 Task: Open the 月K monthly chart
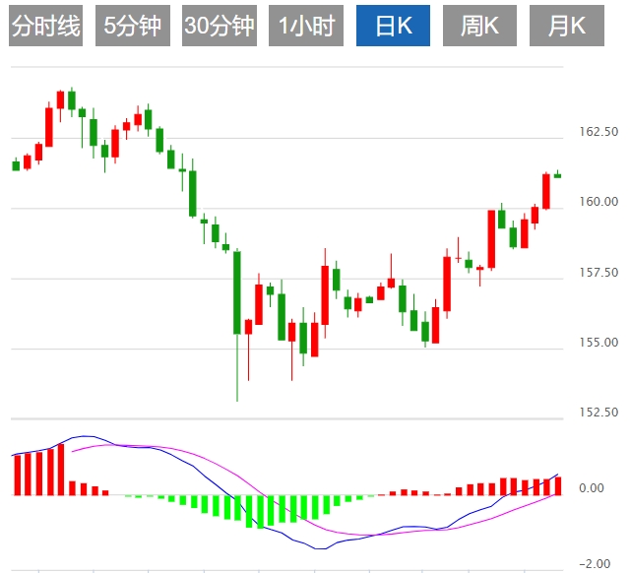pos(566,27)
